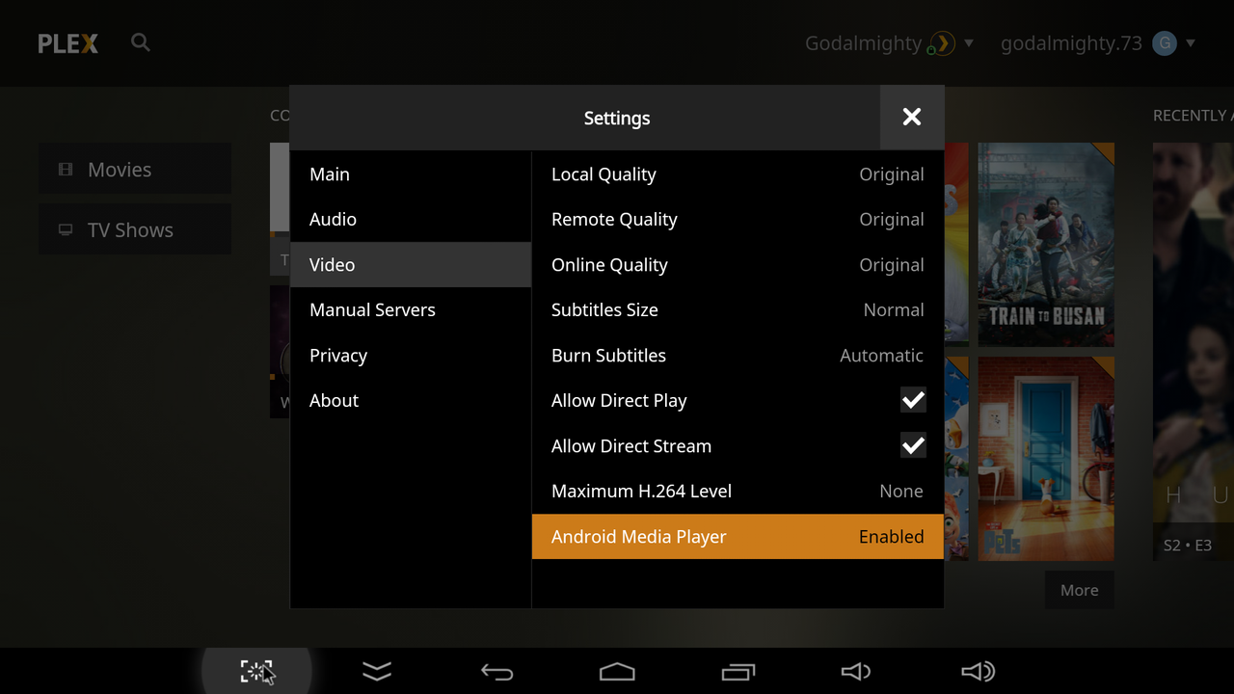Open the recently added S2 • E3 episode thumbnail
This screenshot has width=1234, height=694.
click(x=1194, y=352)
